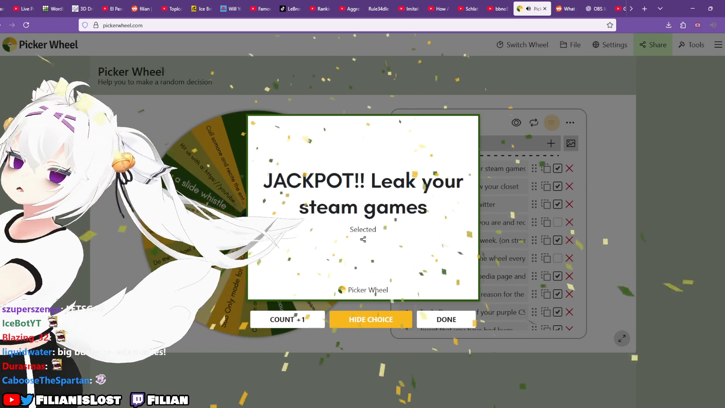Uncheck the 'week. (on strea' row checkbox
This screenshot has width=725, height=408.
[x=558, y=240]
